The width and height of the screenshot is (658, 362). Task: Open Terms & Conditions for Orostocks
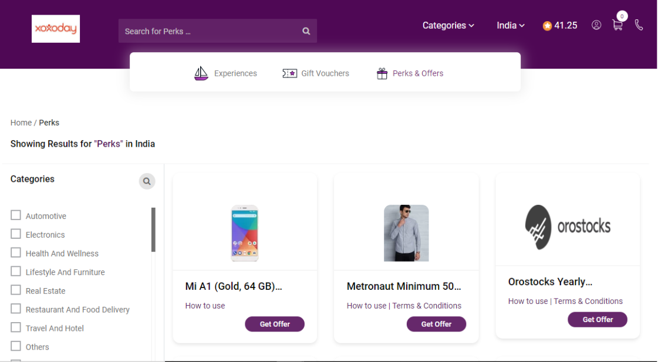click(588, 301)
